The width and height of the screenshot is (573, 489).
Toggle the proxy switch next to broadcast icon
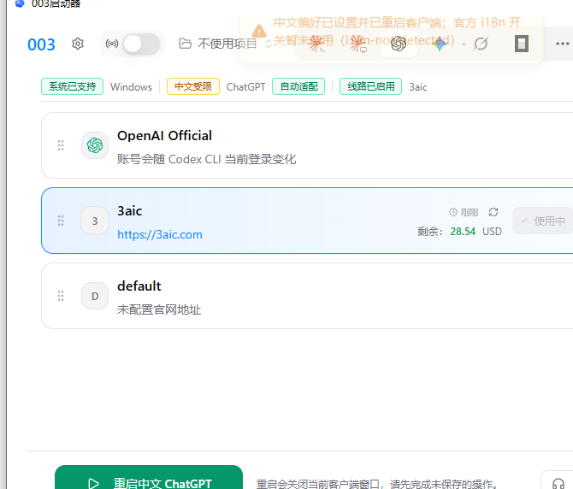[141, 44]
